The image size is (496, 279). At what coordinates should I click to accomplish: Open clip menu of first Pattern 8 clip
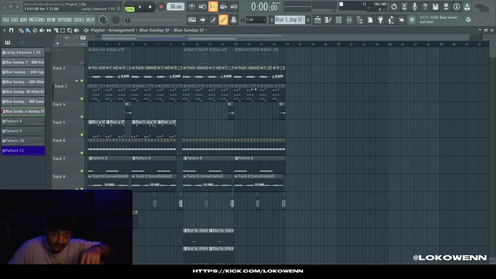pyautogui.click(x=90, y=158)
